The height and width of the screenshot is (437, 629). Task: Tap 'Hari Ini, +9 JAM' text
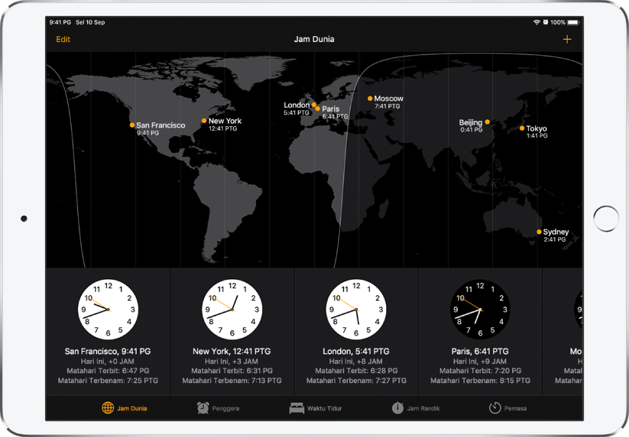[x=480, y=361]
